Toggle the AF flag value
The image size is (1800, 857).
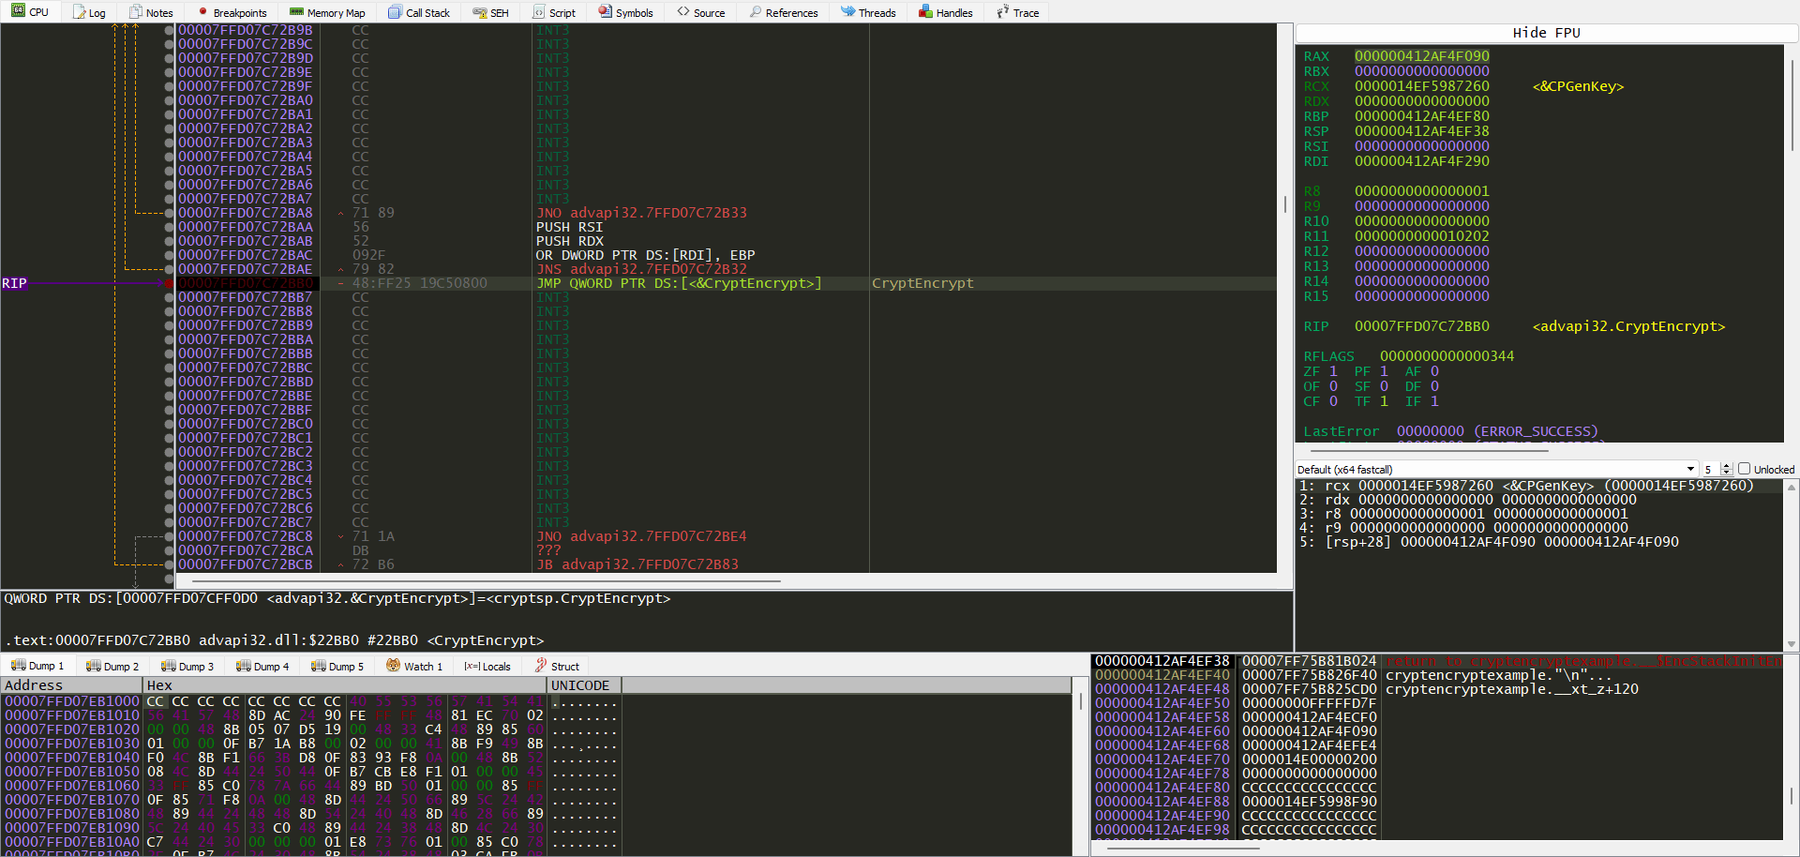click(x=1434, y=371)
